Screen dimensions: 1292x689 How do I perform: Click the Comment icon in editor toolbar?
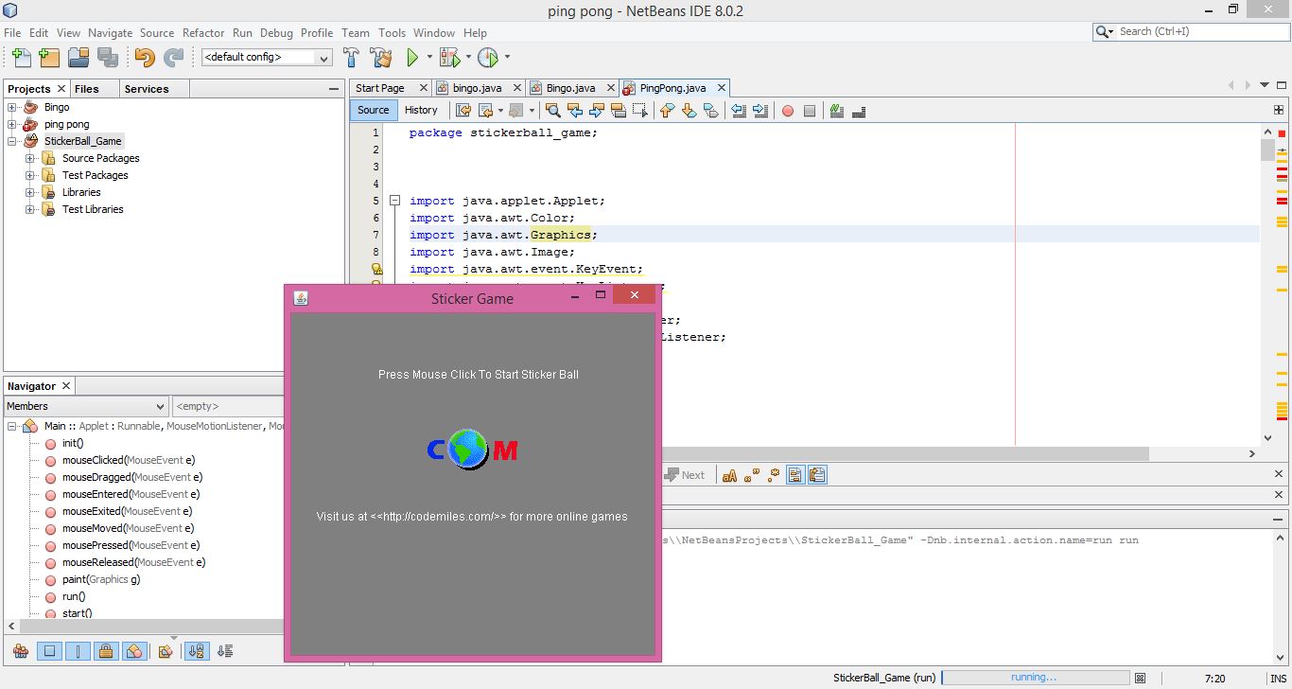[x=836, y=111]
